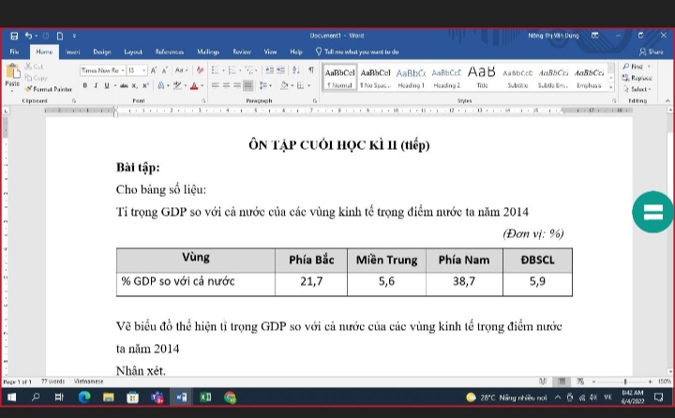This screenshot has height=418, width=675.
Task: Click the Sort icon in Paragraph group
Action: point(297,70)
